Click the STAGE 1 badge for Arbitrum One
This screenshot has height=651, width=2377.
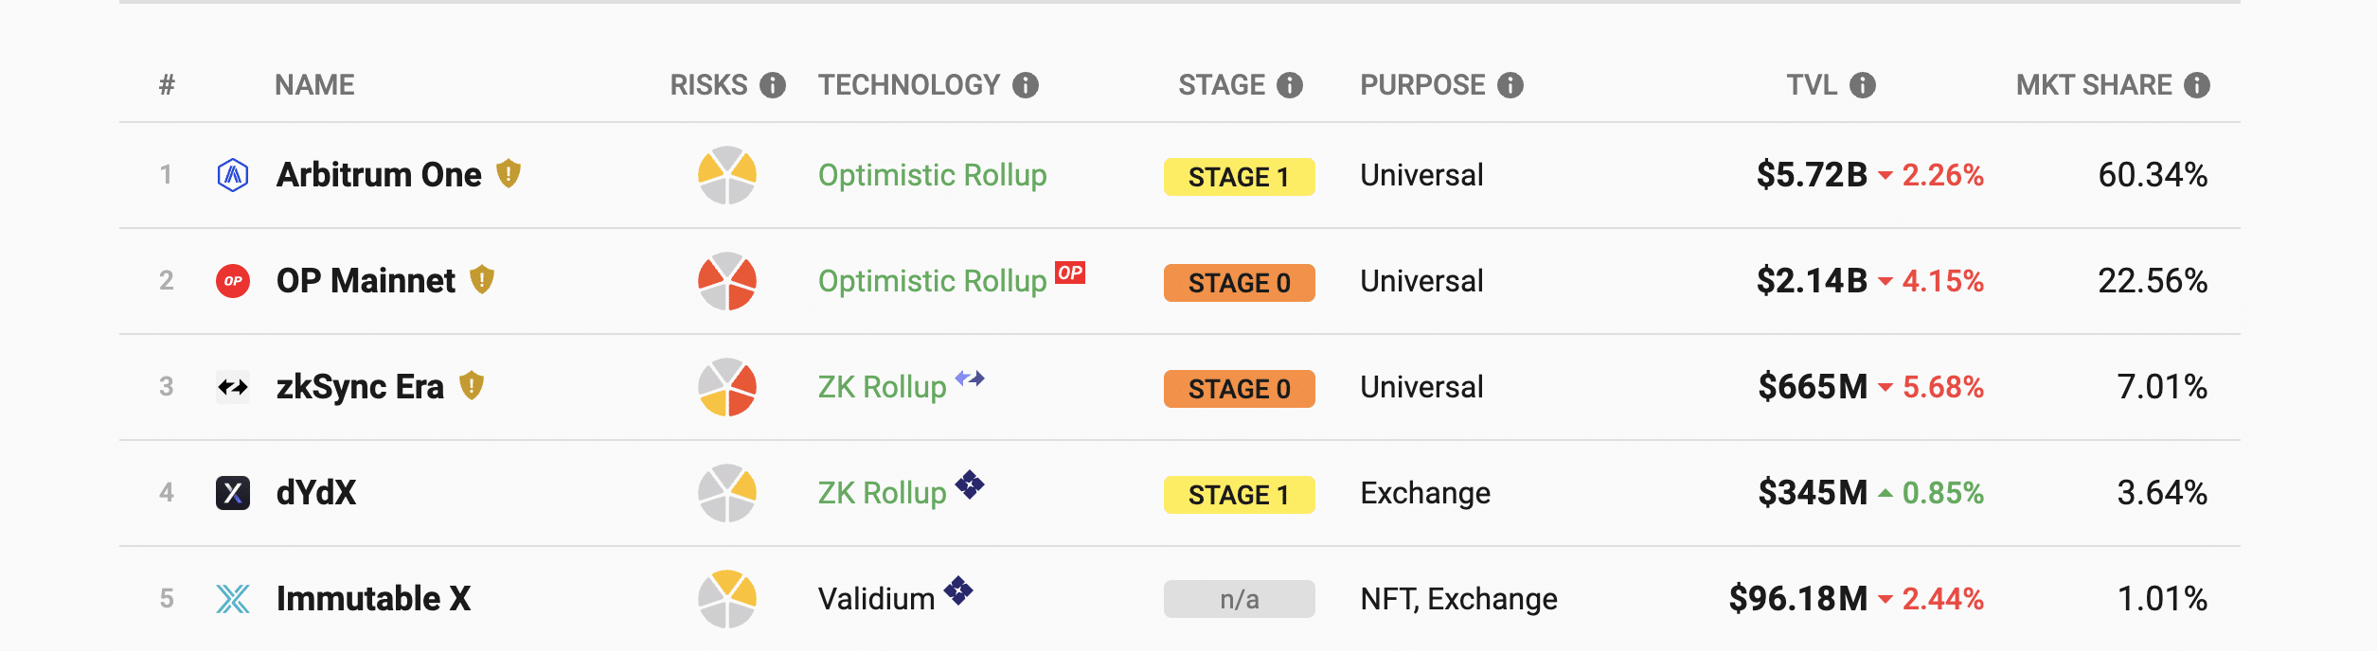[x=1240, y=177]
